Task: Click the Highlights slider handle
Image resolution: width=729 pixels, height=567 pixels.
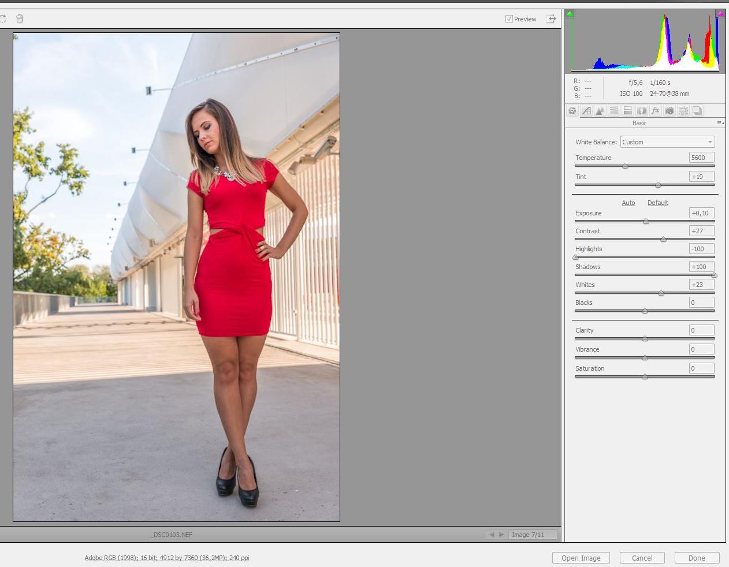Action: pyautogui.click(x=575, y=258)
